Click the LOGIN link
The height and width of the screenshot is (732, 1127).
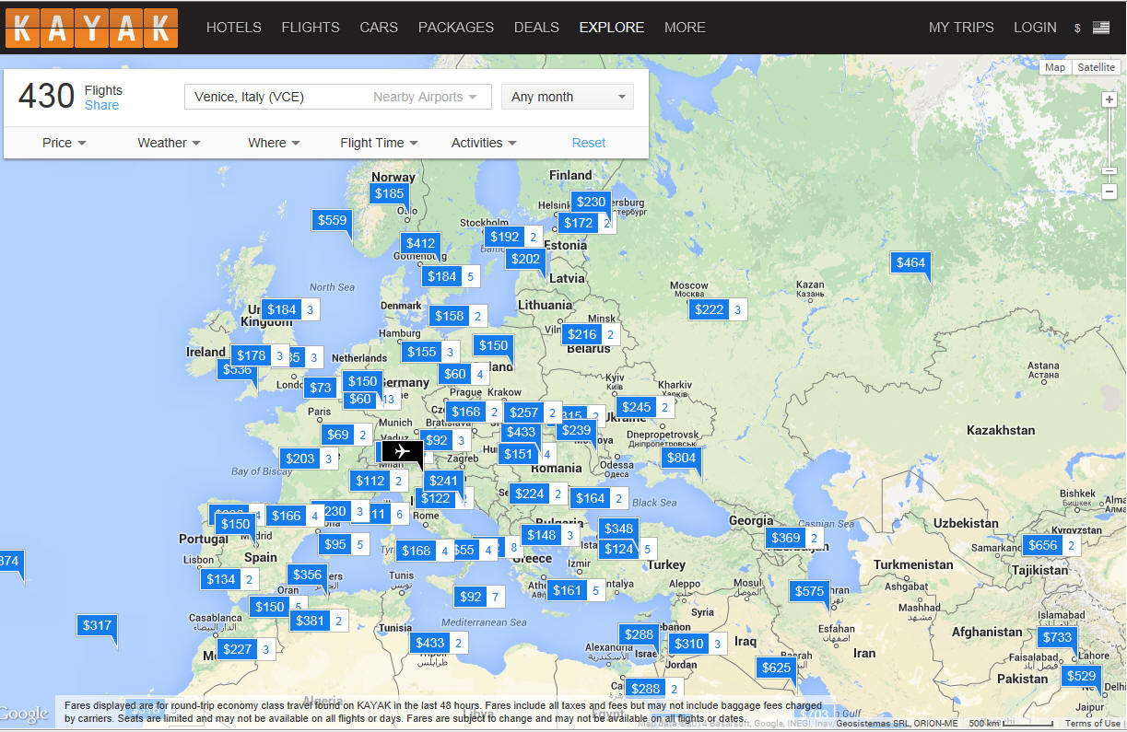[1035, 28]
